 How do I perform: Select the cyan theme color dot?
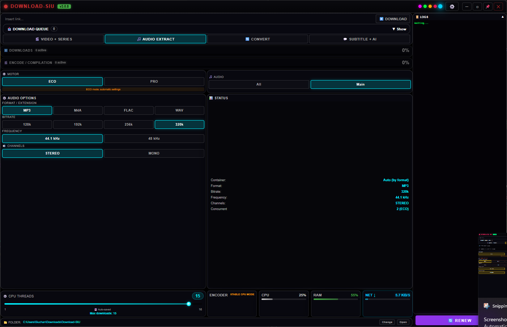440,6
